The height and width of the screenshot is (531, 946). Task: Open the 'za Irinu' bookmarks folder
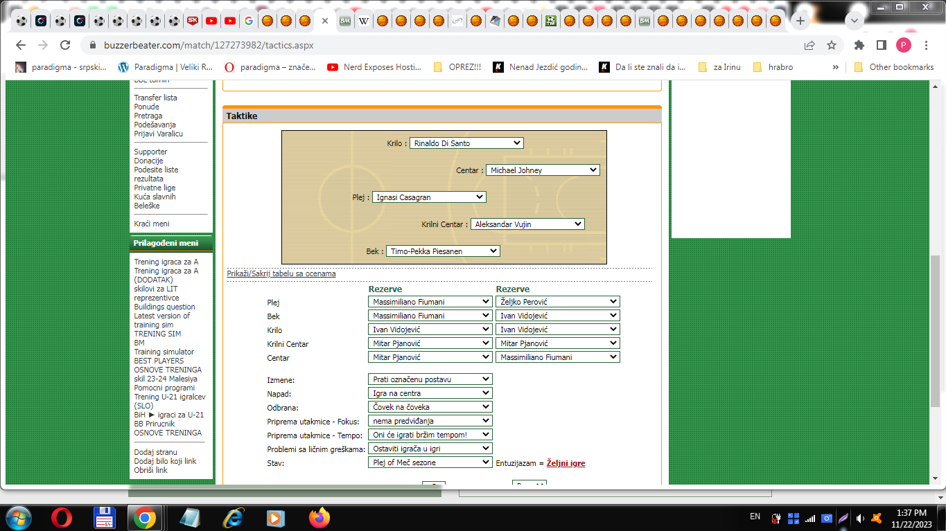click(719, 67)
